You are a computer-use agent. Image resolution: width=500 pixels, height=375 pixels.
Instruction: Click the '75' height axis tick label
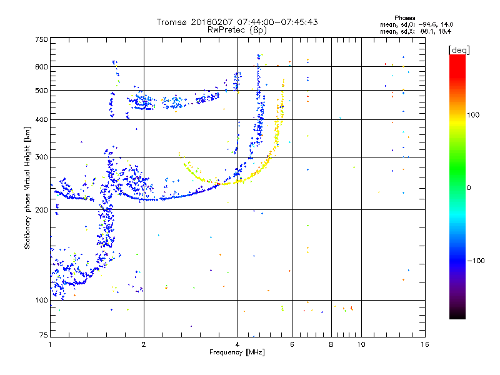coord(44,335)
